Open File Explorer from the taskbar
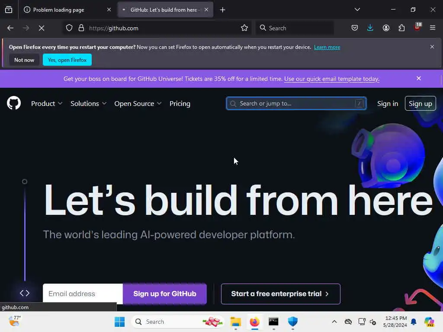This screenshot has width=443, height=332. (236, 322)
